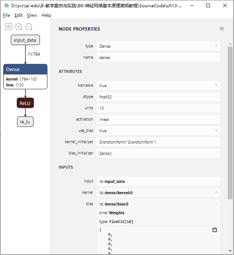Close the Node Properties panel
Image resolution: width=234 pixels, height=255 pixels.
222,29
